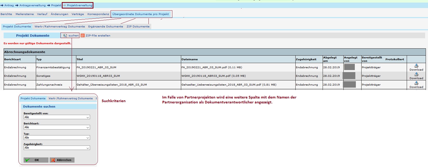Click the ZIP-File erstellen icon

pos(83,36)
